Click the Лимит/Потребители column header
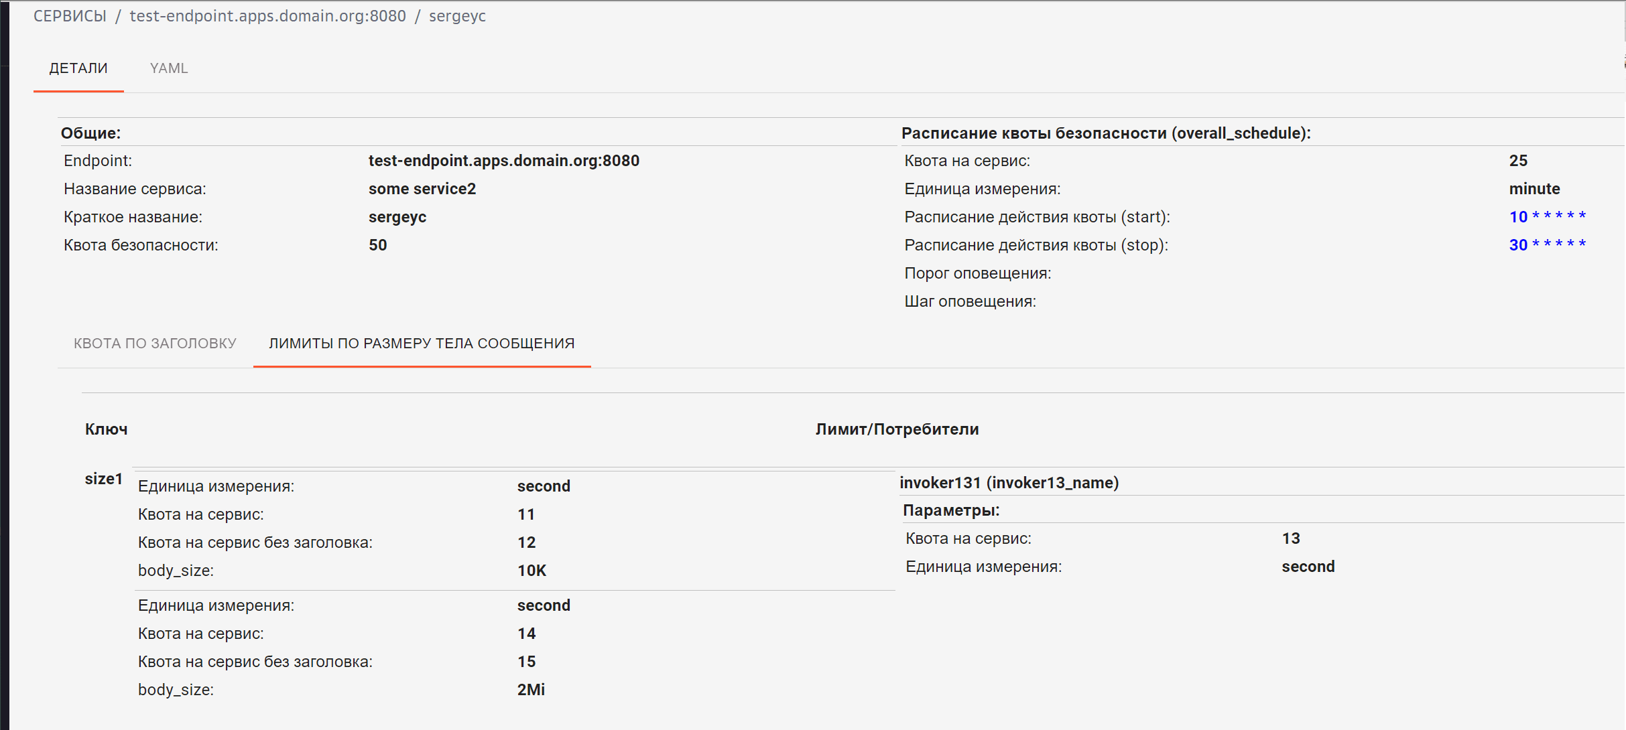The width and height of the screenshot is (1626, 730). click(x=897, y=429)
